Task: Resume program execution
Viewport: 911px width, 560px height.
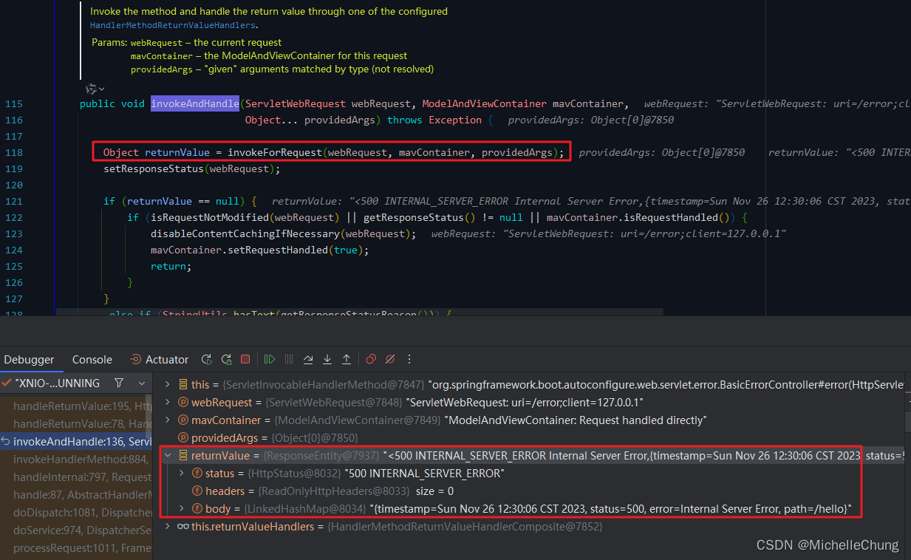Action: [x=270, y=360]
